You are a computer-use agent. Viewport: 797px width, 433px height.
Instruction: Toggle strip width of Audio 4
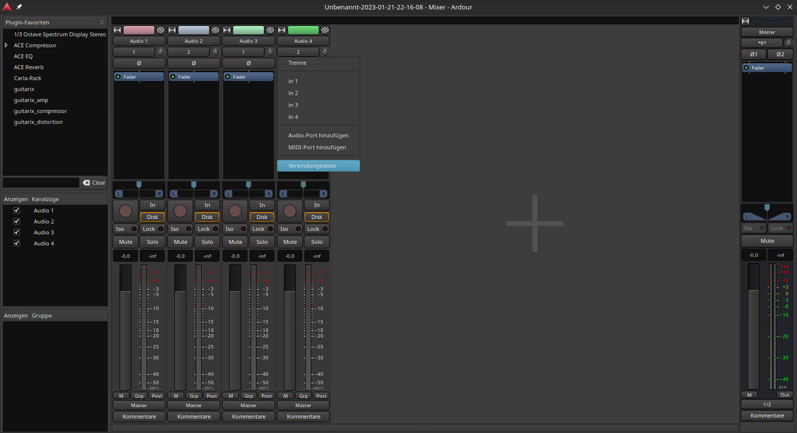pos(281,30)
